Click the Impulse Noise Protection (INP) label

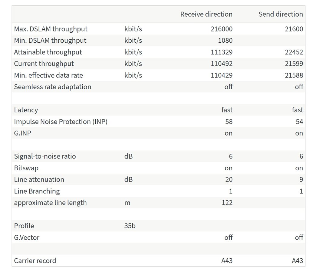(x=61, y=122)
